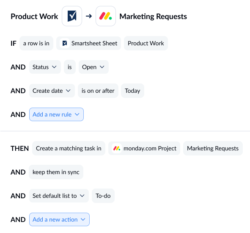
Task: Click the arrow between the tool logos
Action: tap(89, 16)
